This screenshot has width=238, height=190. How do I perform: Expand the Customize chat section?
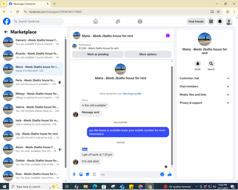click(x=205, y=78)
